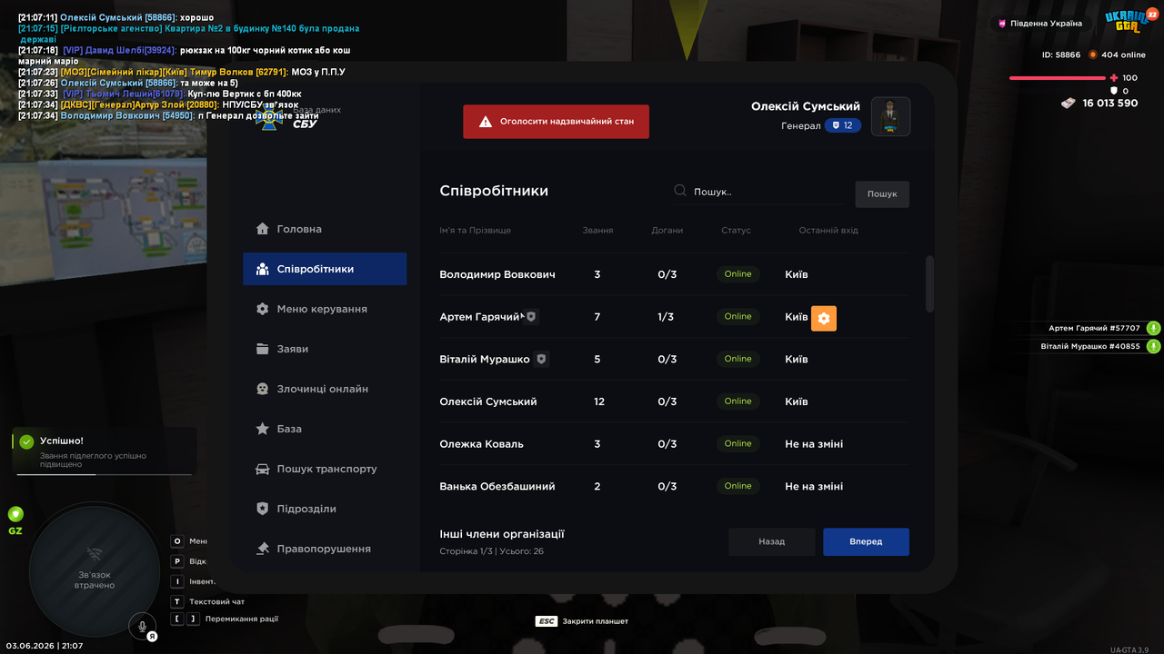Click Online status of Олежка Коваль
Screen dimensions: 1164x654
pos(738,444)
